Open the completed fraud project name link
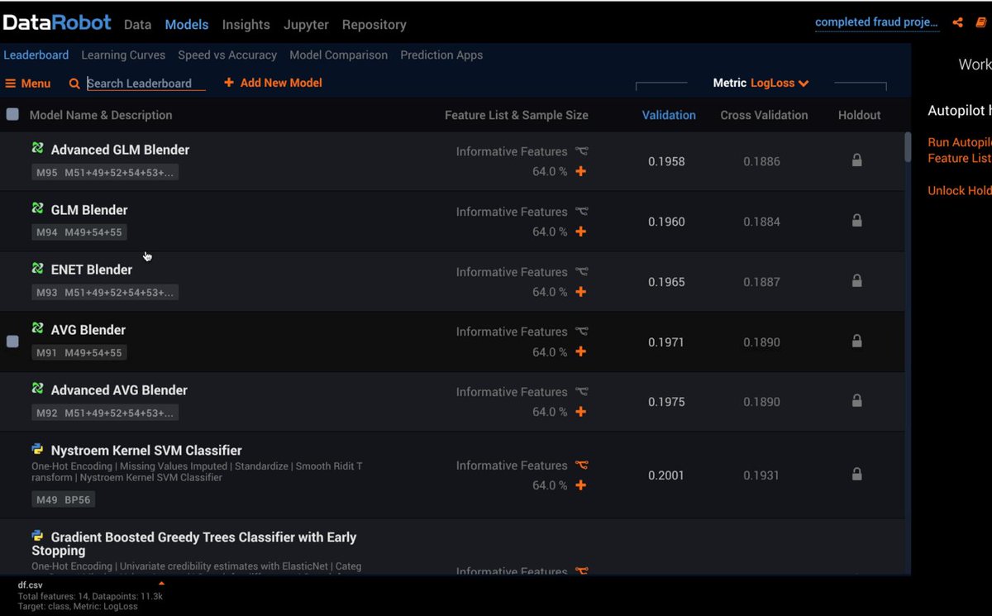The height and width of the screenshot is (616, 992). (x=876, y=22)
